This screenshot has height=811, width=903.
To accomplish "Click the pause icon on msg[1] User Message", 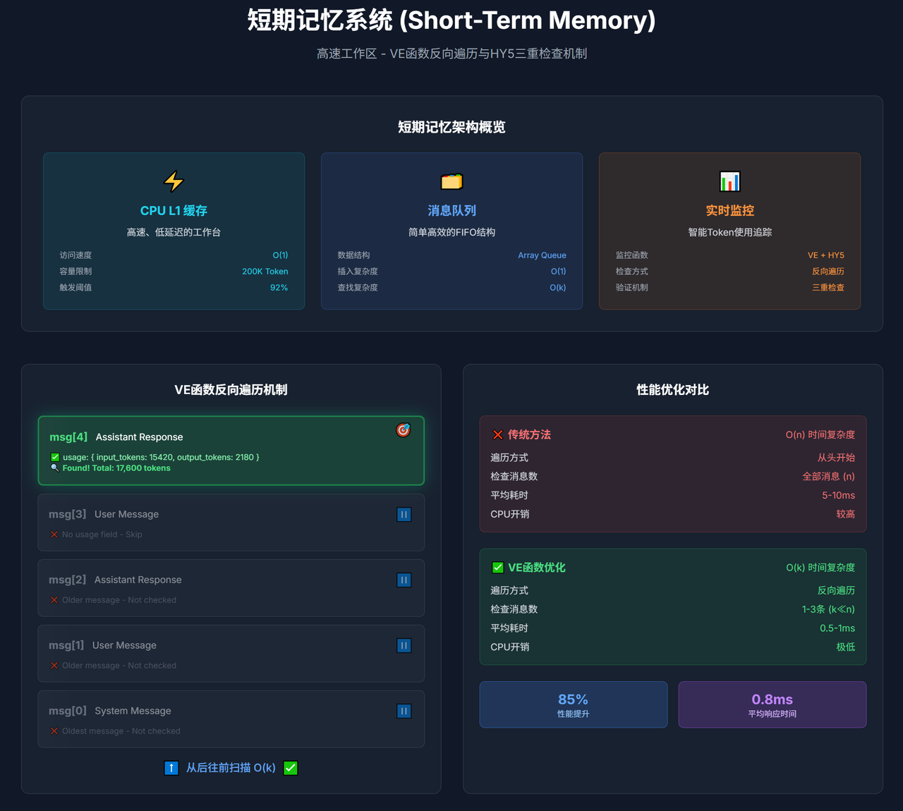I will click(404, 645).
